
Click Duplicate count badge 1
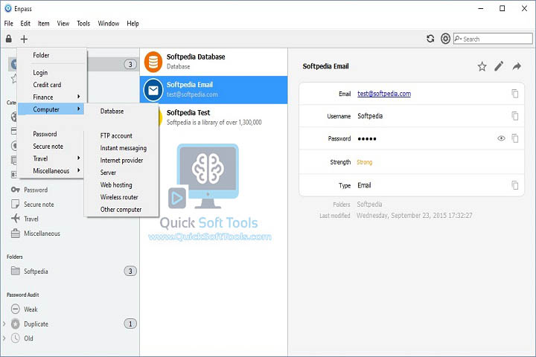point(130,324)
